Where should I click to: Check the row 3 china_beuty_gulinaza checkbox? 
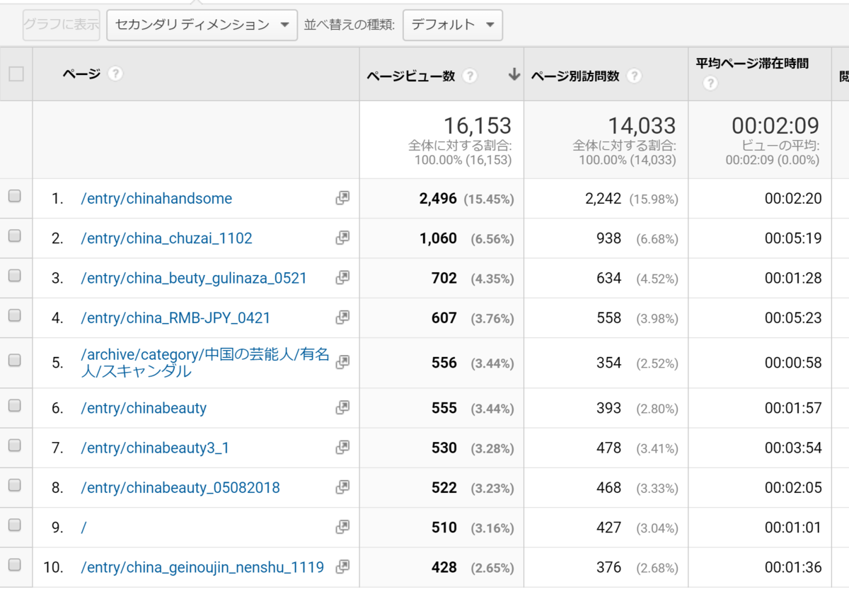click(14, 276)
